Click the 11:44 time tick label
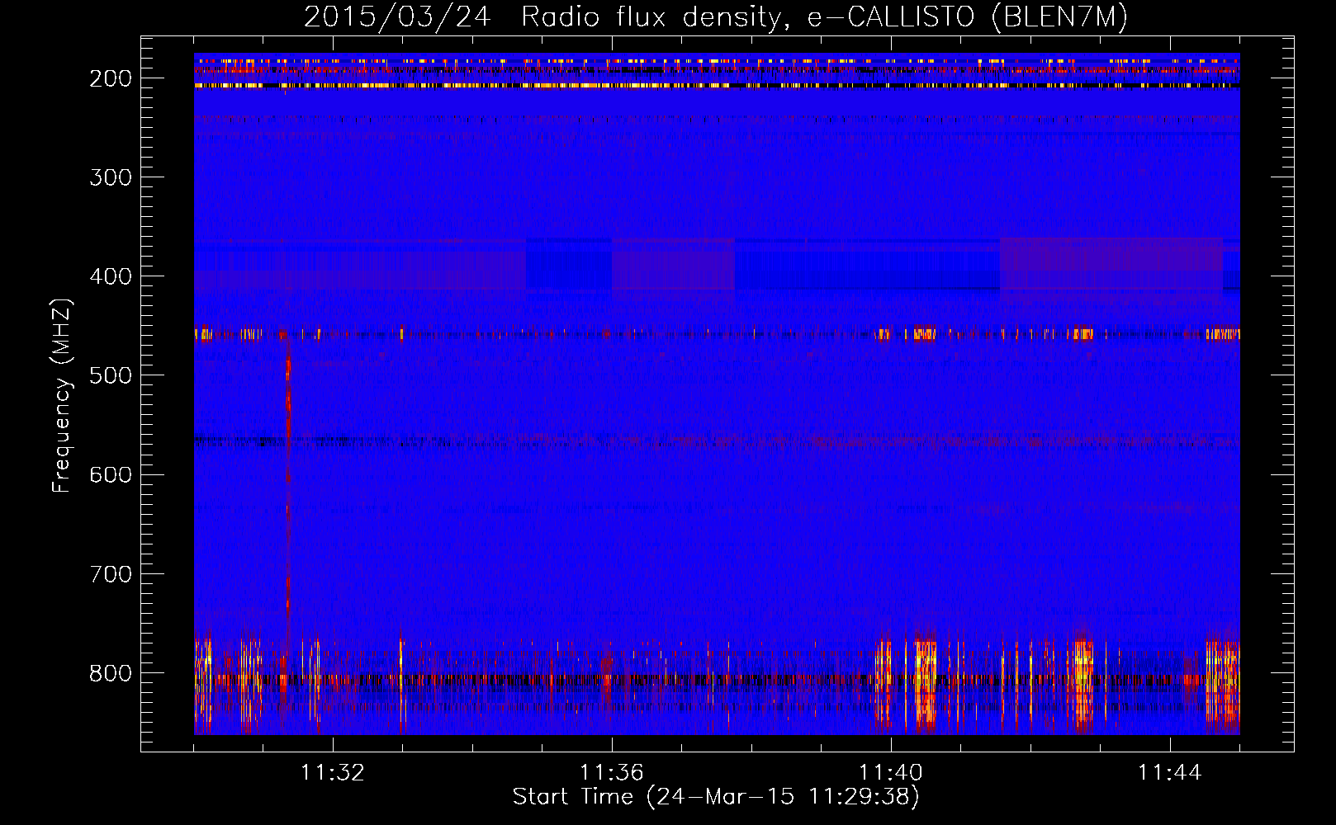Screen dimensions: 1336x825 [x=1170, y=773]
